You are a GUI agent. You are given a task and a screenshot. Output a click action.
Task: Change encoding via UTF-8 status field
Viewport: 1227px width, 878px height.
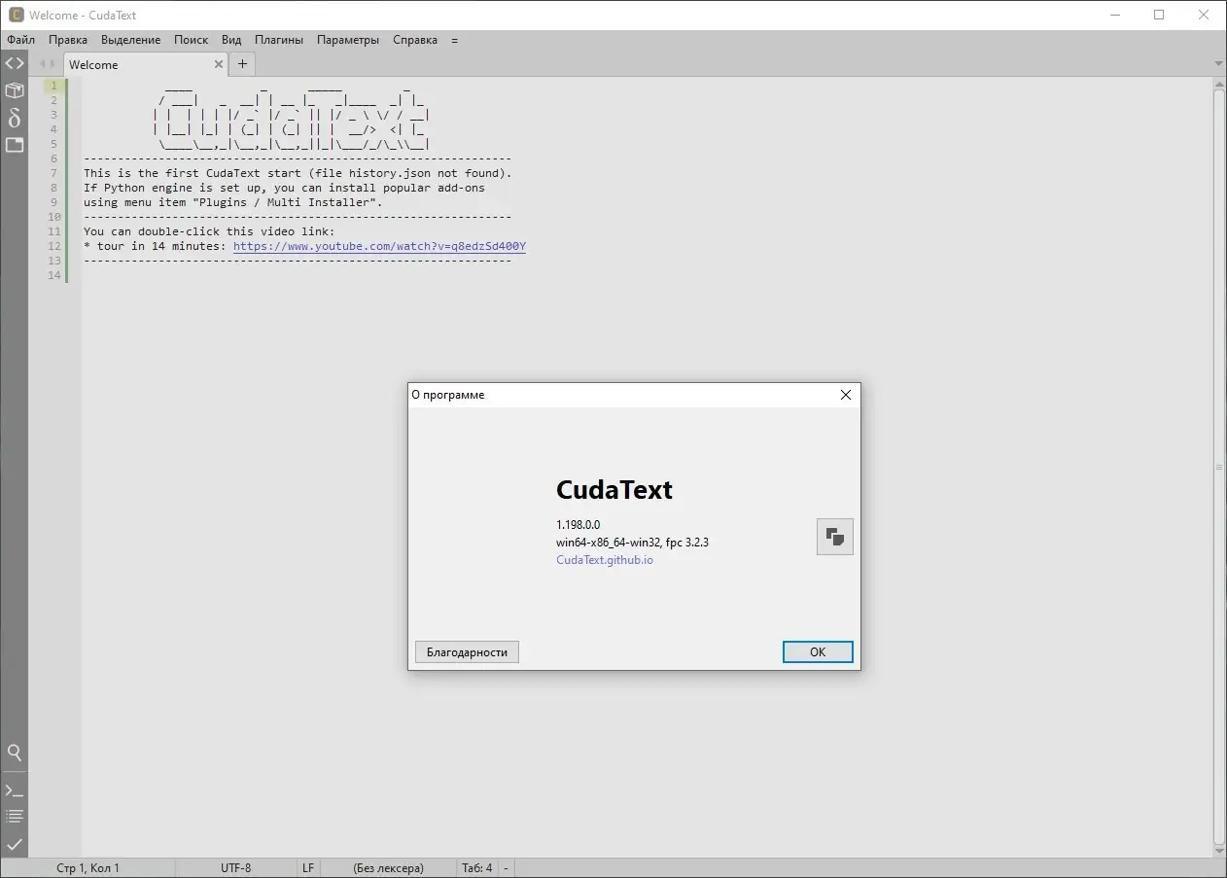click(x=235, y=867)
